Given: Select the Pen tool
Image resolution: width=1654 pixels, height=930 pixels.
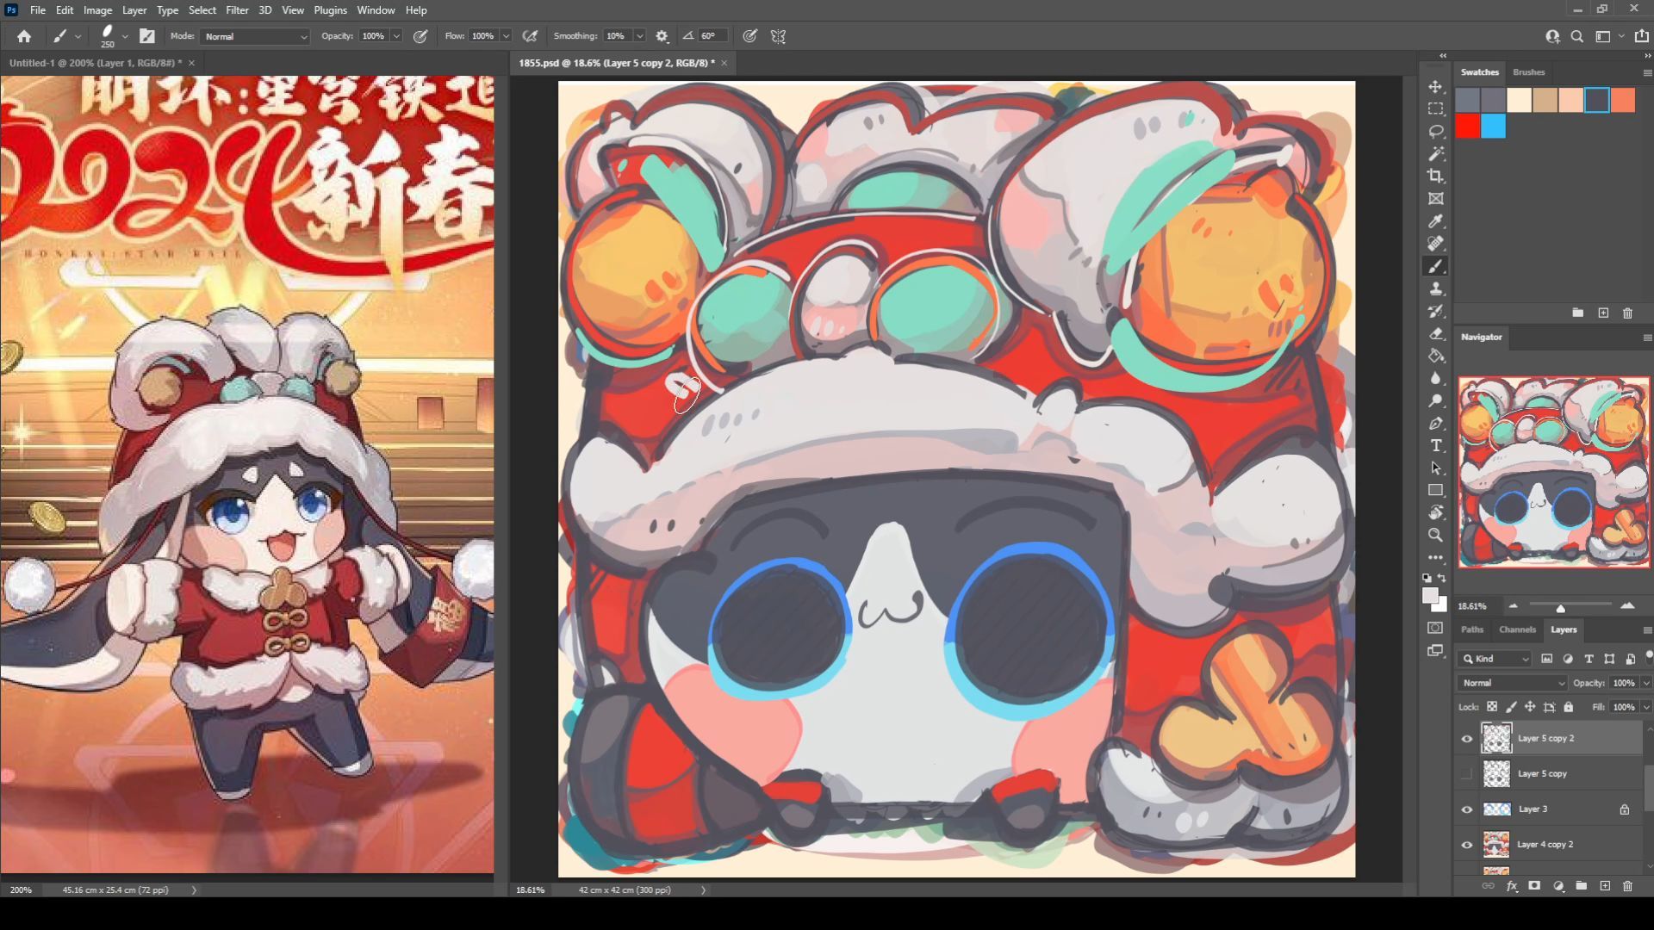Looking at the screenshot, I should point(1435,423).
